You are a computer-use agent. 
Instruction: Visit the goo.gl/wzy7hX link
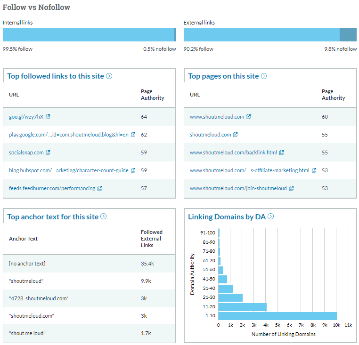click(26, 117)
